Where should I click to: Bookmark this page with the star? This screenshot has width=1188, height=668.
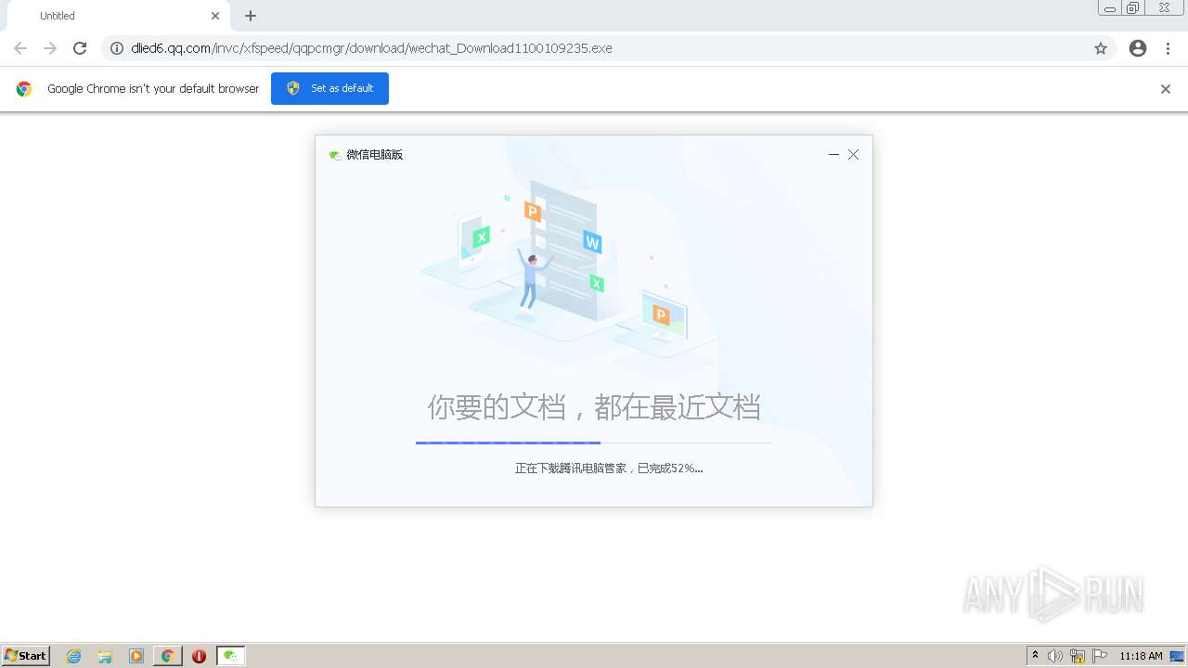[1101, 48]
